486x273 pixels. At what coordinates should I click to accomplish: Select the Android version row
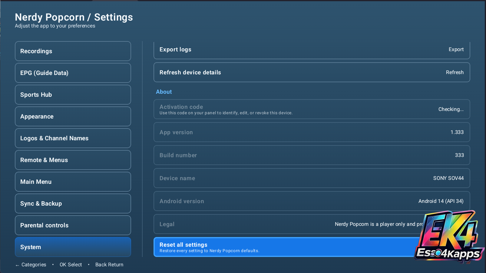click(x=312, y=201)
